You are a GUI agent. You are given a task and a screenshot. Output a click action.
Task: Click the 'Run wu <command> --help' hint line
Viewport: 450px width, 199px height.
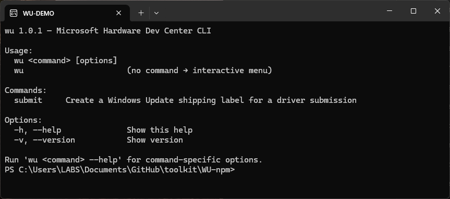(133, 160)
